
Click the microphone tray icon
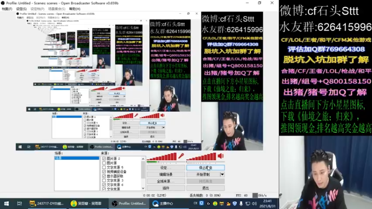(241, 203)
